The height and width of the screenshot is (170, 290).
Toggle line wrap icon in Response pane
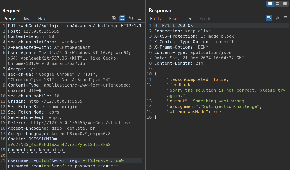pos(269,18)
